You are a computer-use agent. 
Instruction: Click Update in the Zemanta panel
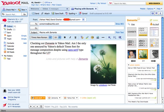pyautogui.click(x=154, y=20)
